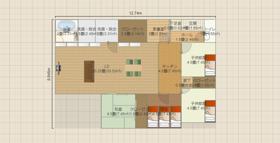Click the 8.645m height dimension label
The height and width of the screenshot is (143, 280).
49,74
